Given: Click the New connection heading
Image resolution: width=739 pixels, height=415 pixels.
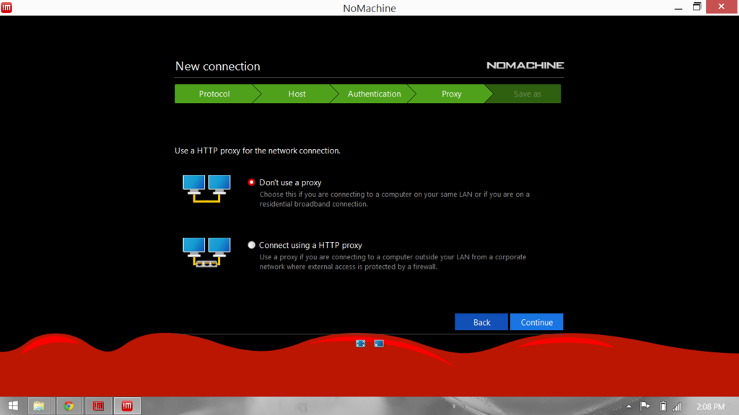Looking at the screenshot, I should click(218, 66).
